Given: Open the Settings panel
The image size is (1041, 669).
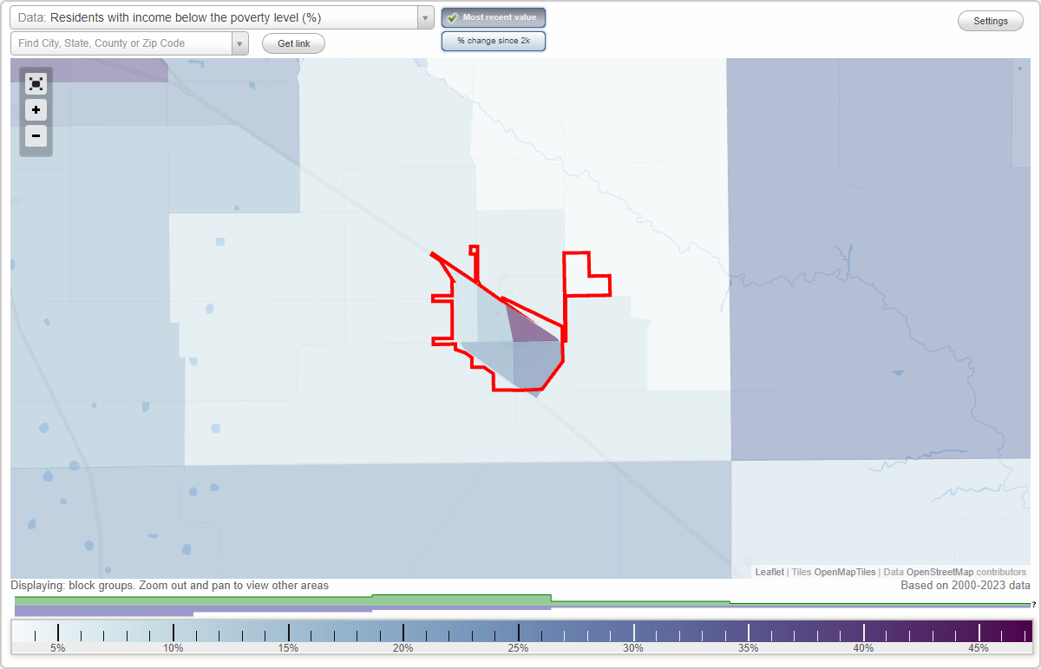Looking at the screenshot, I should click(x=990, y=20).
